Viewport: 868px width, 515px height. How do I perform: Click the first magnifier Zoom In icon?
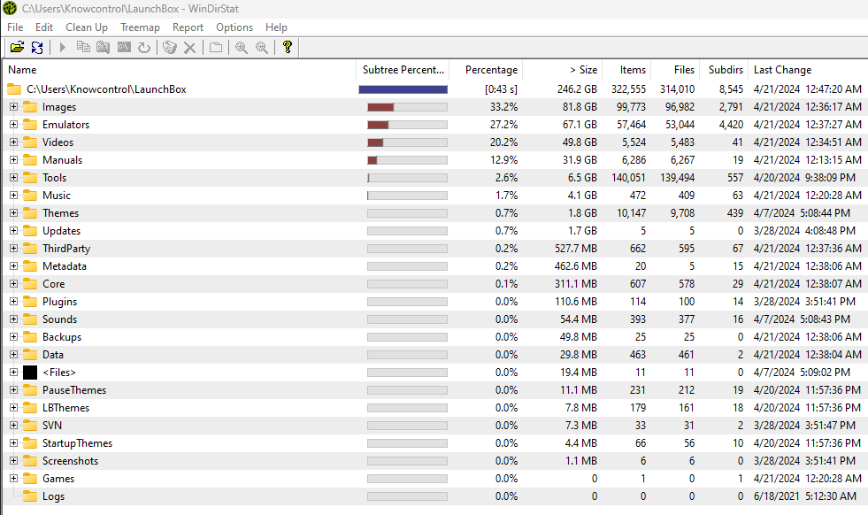[x=242, y=48]
